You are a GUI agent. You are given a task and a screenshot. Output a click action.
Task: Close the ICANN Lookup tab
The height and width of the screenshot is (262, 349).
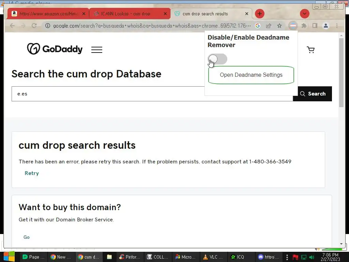click(165, 14)
